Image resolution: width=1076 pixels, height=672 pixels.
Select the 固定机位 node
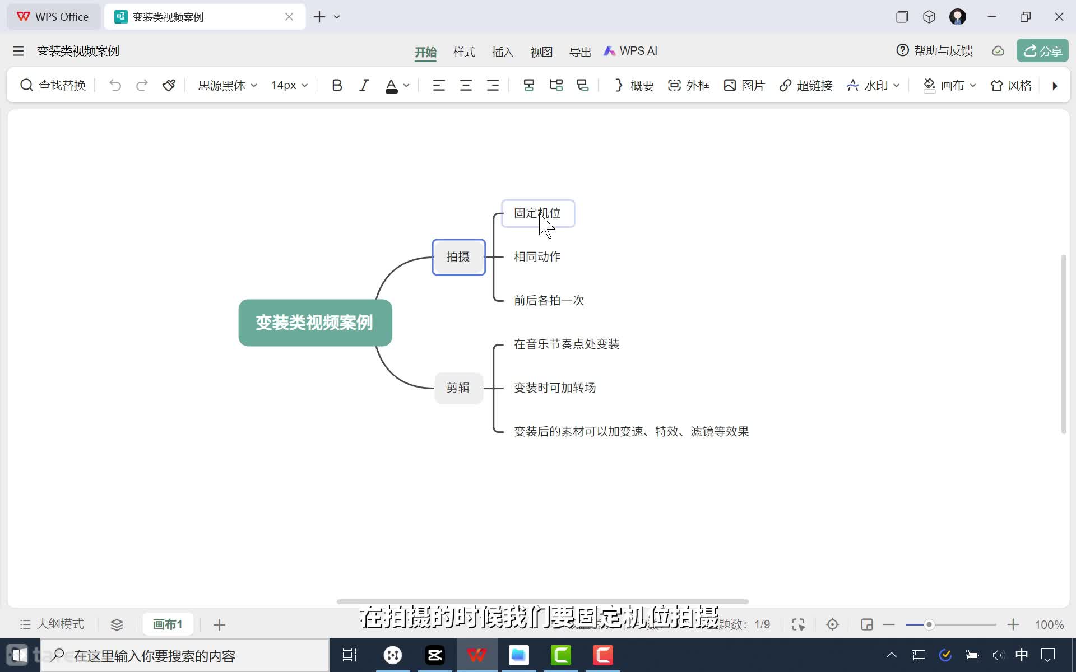click(x=537, y=213)
